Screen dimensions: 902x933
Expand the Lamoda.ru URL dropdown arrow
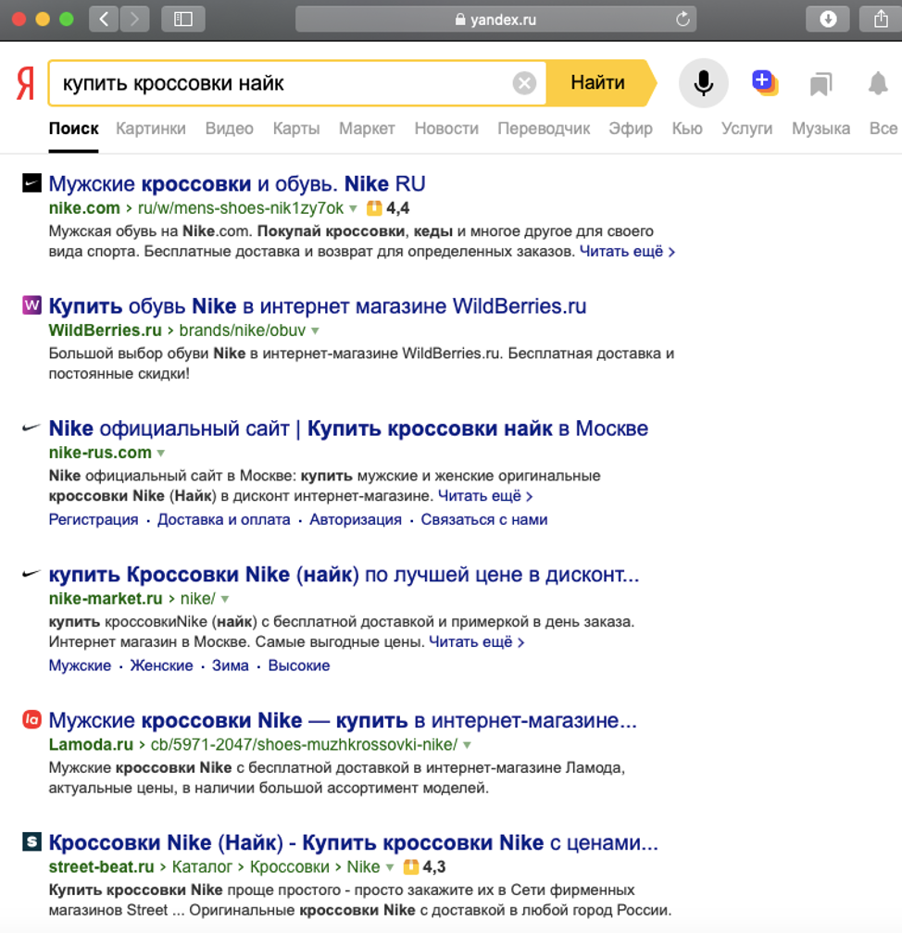467,745
